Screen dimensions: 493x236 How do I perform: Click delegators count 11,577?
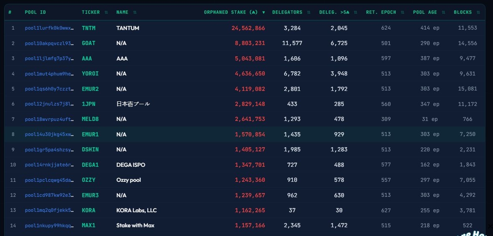click(292, 43)
